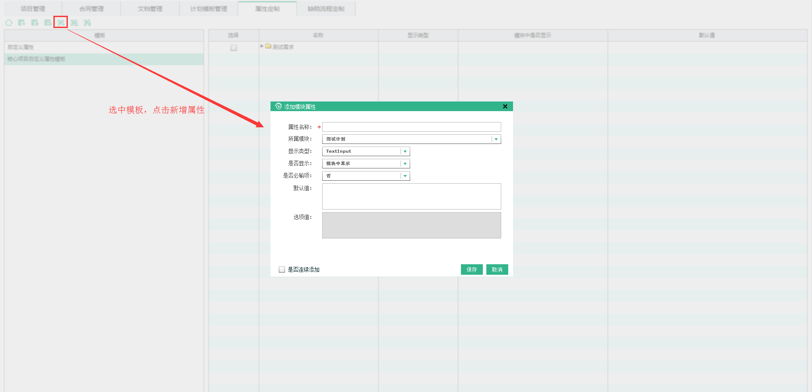Open the 是否必输项 dropdown
This screenshot has height=392, width=812.
[405, 176]
